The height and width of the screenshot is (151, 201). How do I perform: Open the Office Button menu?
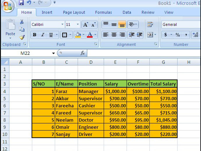point(8,6)
